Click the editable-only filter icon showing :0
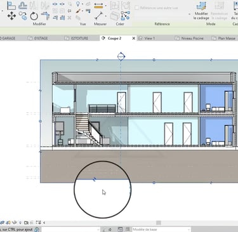This screenshot has width=238, height=232. coord(107,229)
